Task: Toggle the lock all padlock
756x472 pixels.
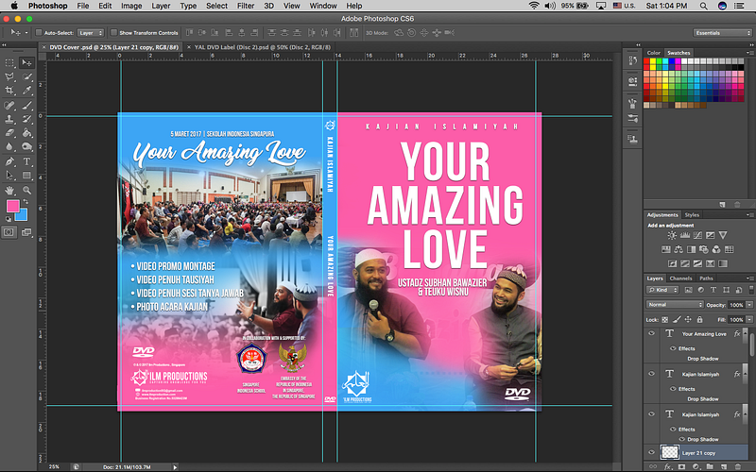Action: coord(699,320)
